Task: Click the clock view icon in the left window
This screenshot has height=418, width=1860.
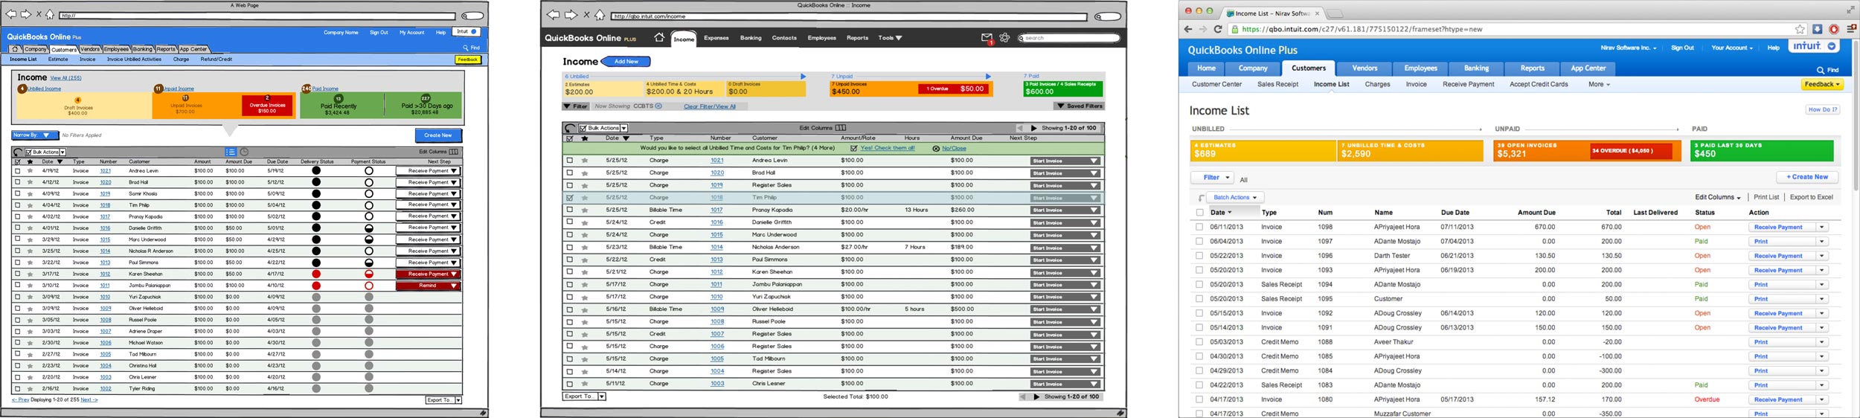Action: pos(244,152)
